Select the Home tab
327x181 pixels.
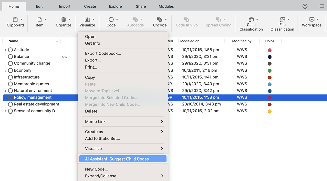(14, 6)
